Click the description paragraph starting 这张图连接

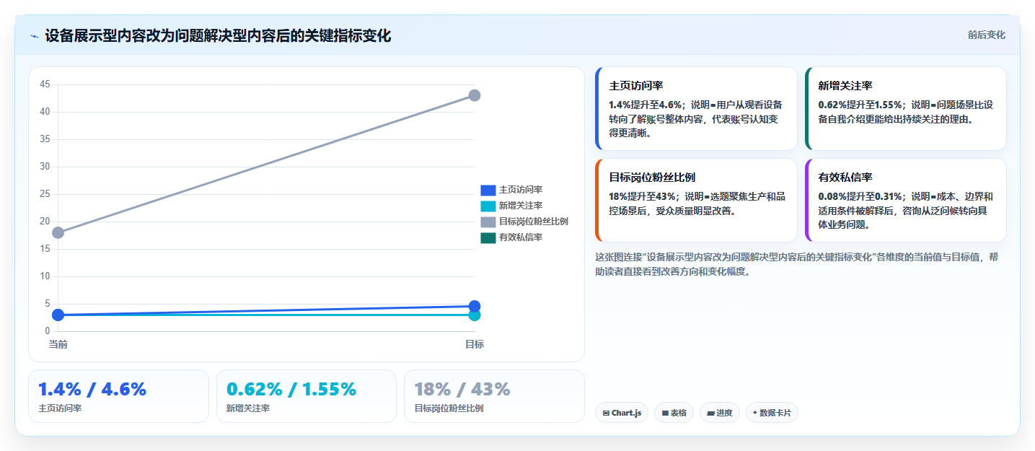click(x=797, y=264)
